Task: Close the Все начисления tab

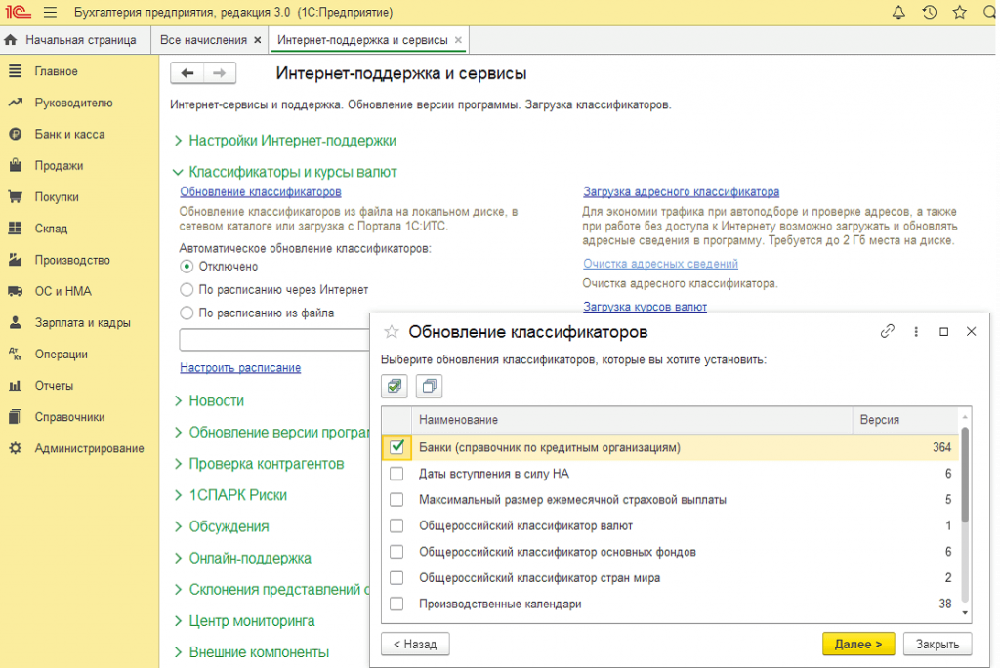Action: tap(258, 40)
